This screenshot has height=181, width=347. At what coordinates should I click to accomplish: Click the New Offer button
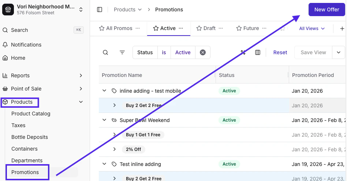(x=327, y=10)
